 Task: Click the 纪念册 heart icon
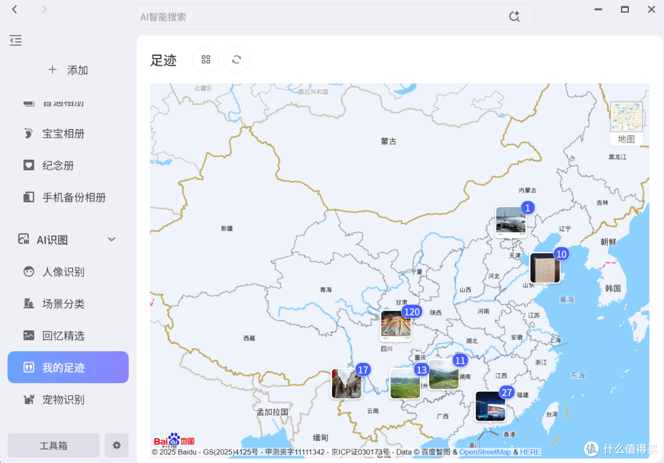point(28,165)
